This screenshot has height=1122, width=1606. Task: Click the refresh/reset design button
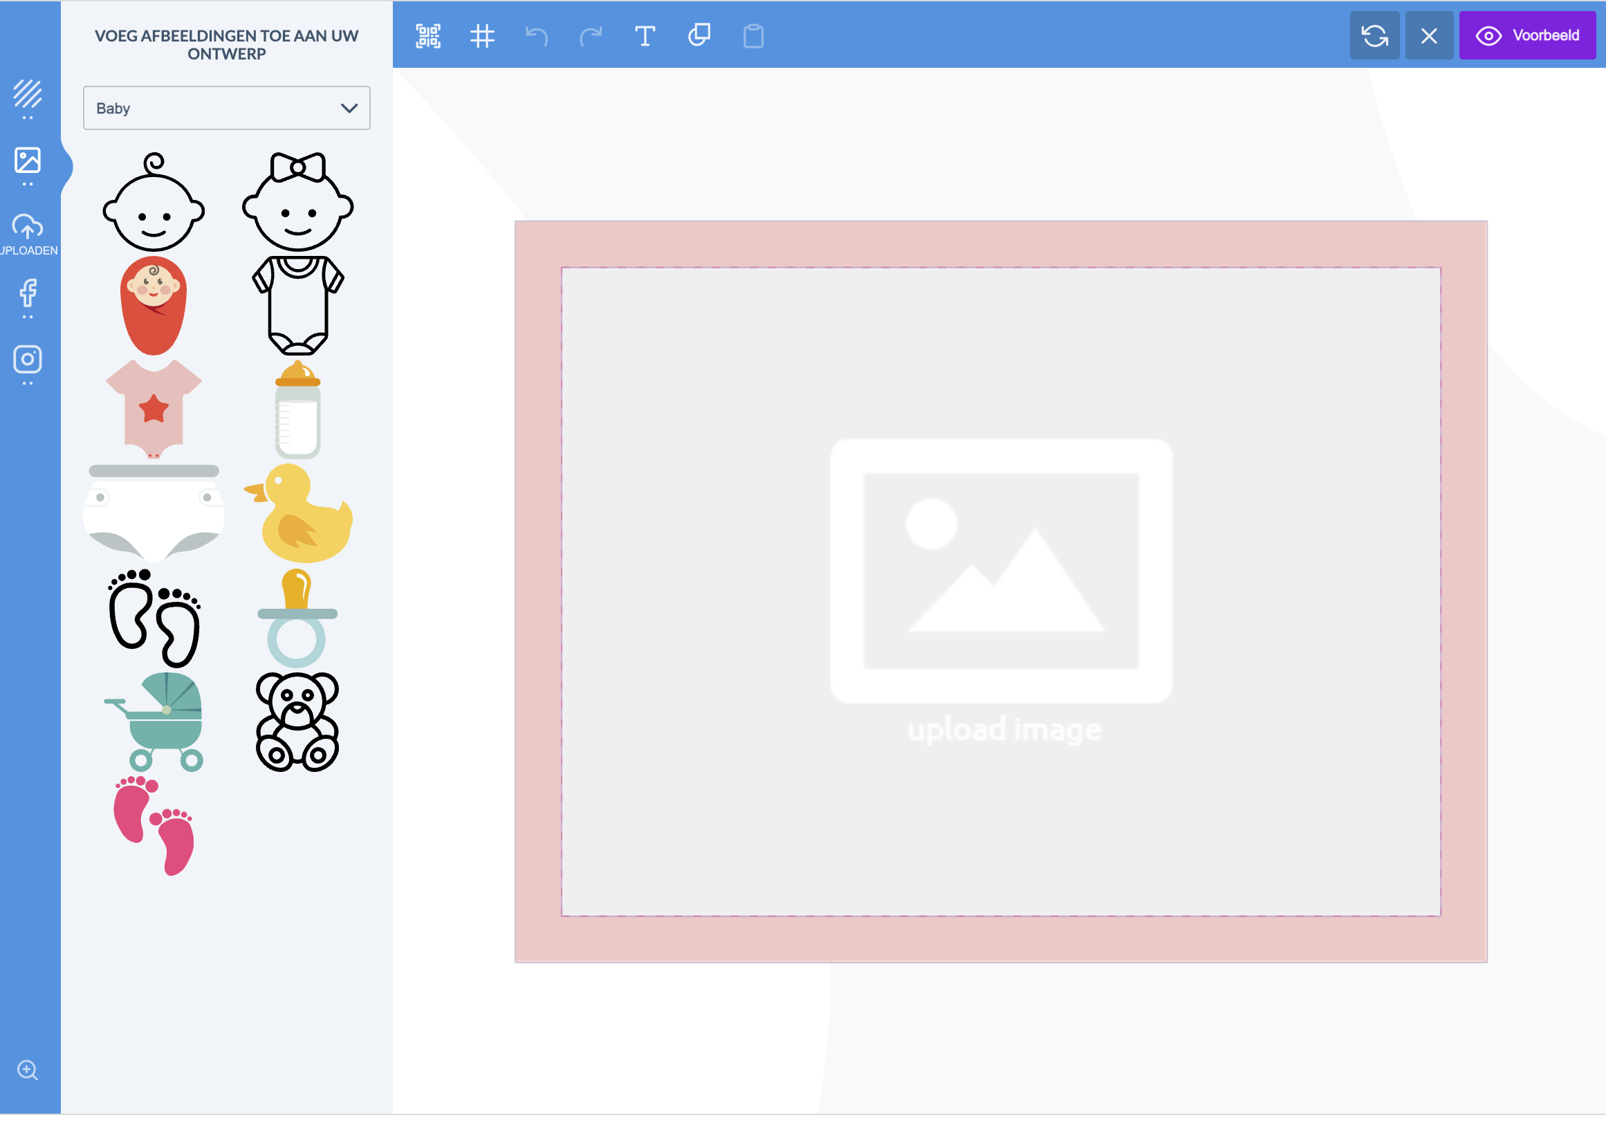click(1374, 36)
